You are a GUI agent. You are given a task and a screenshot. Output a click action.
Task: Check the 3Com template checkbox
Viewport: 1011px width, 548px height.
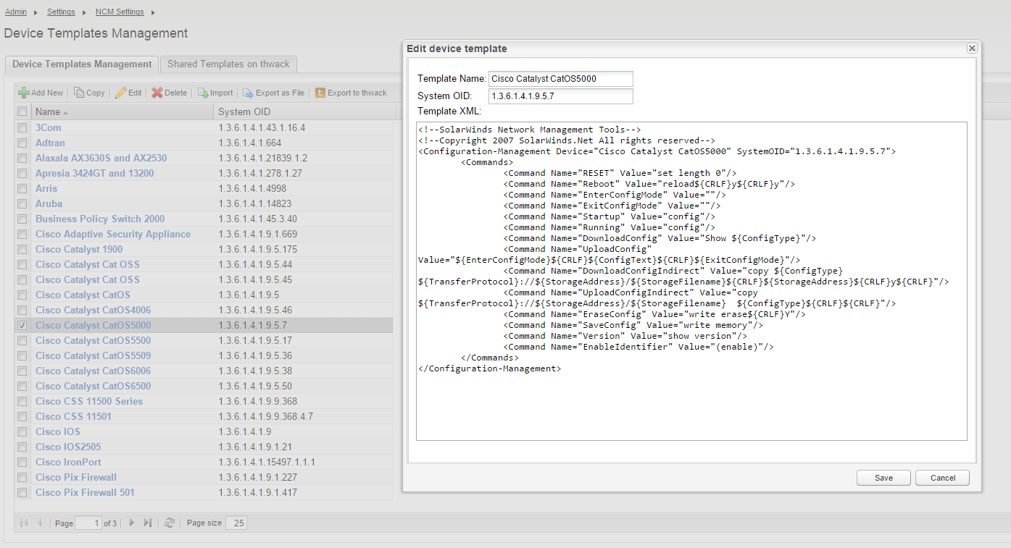coord(22,127)
